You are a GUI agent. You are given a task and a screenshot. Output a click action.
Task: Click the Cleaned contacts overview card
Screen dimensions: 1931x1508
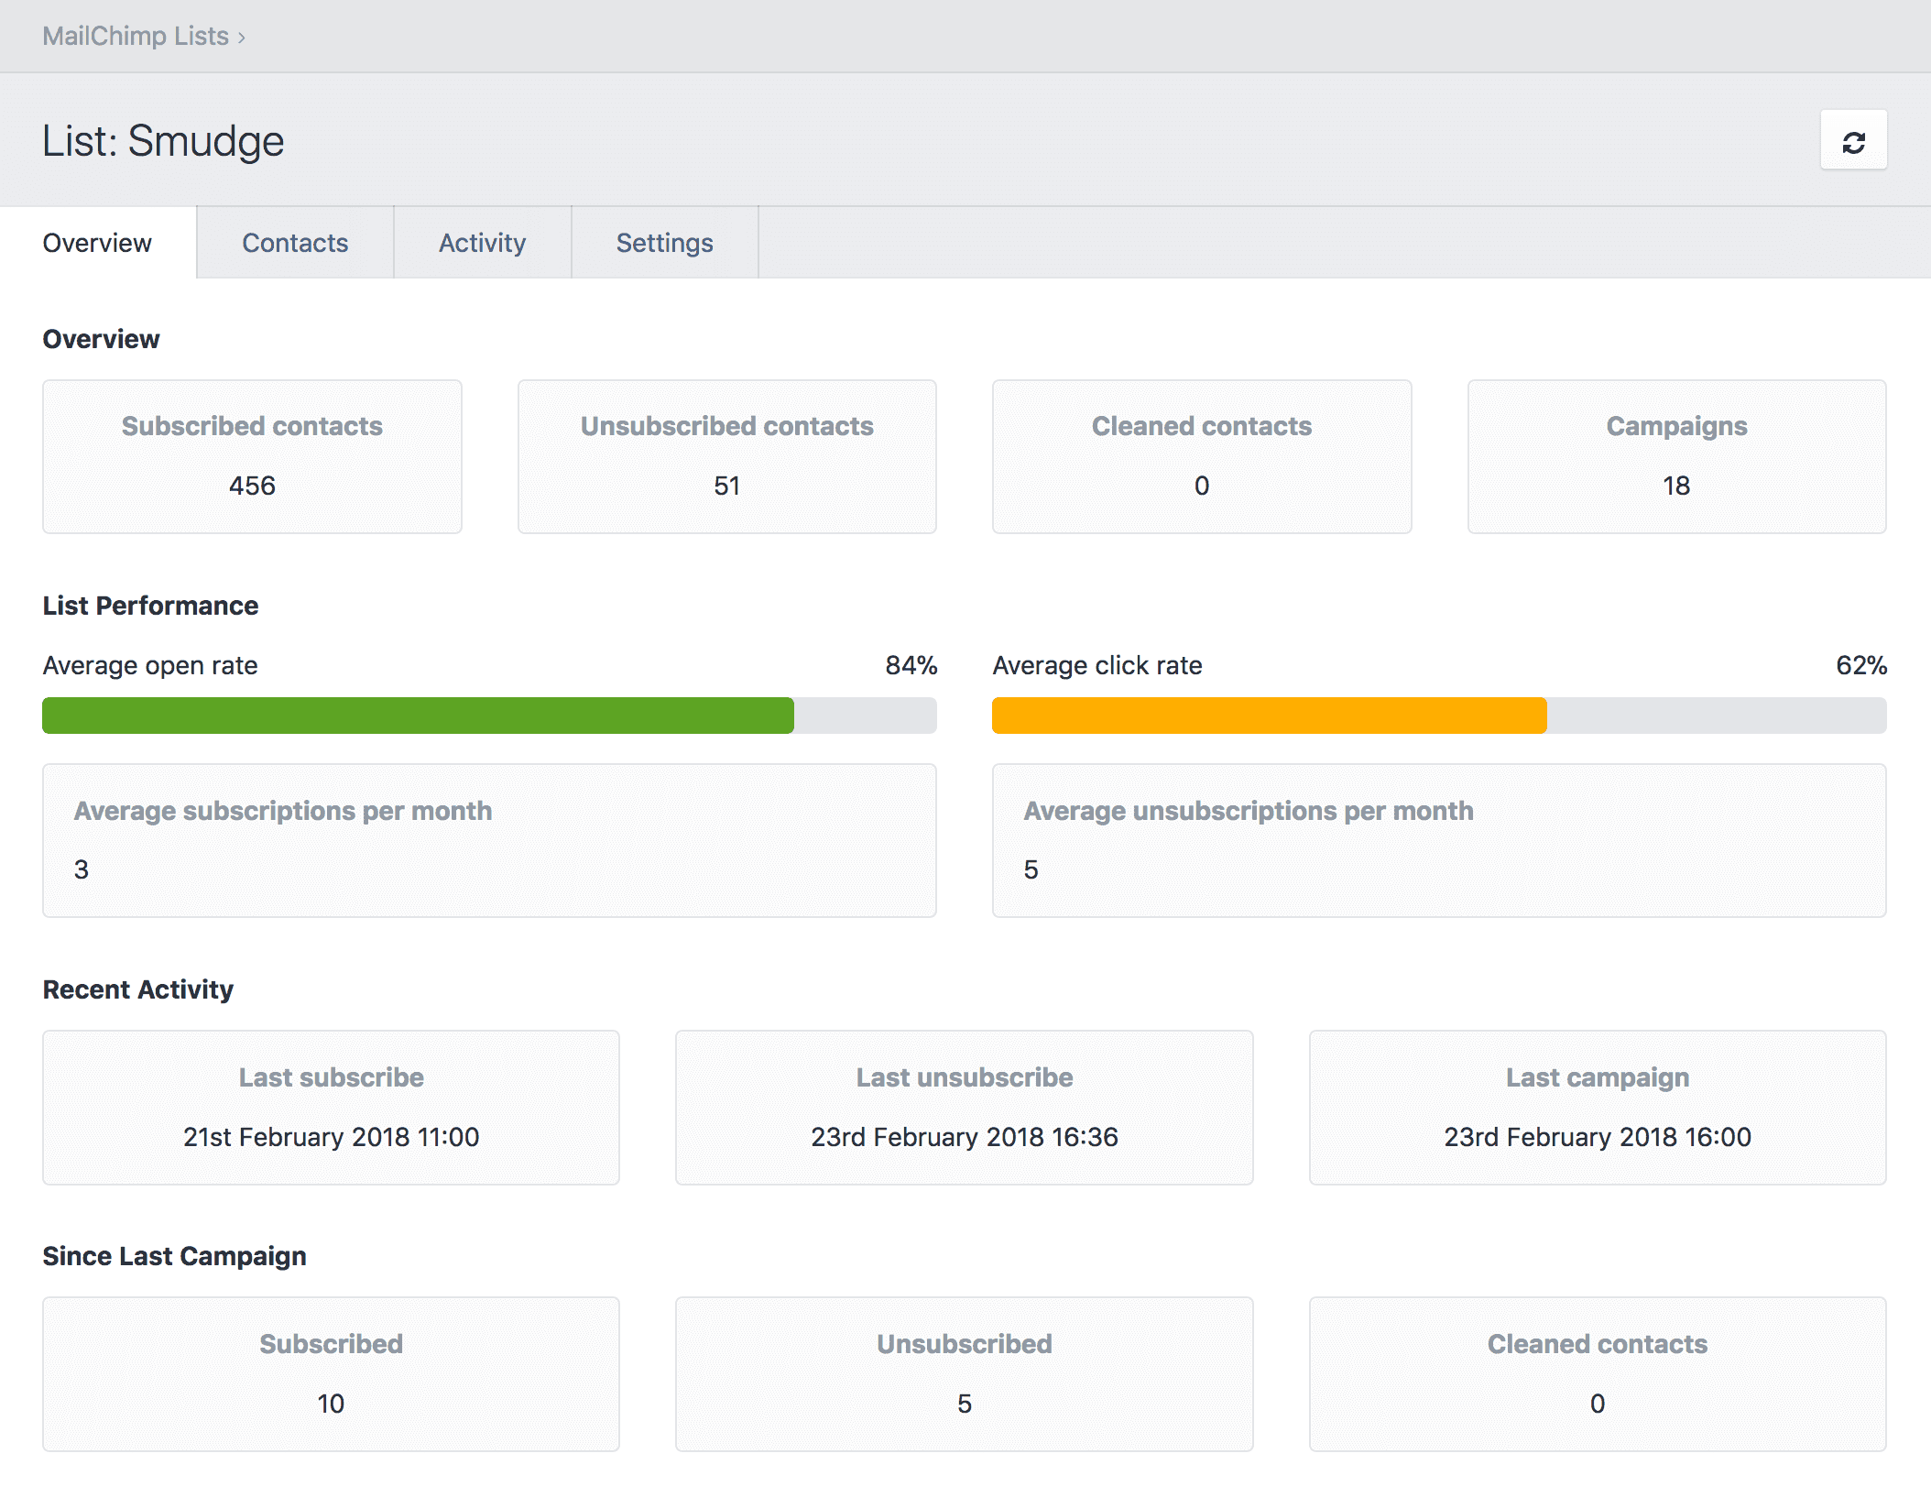[x=1201, y=456]
